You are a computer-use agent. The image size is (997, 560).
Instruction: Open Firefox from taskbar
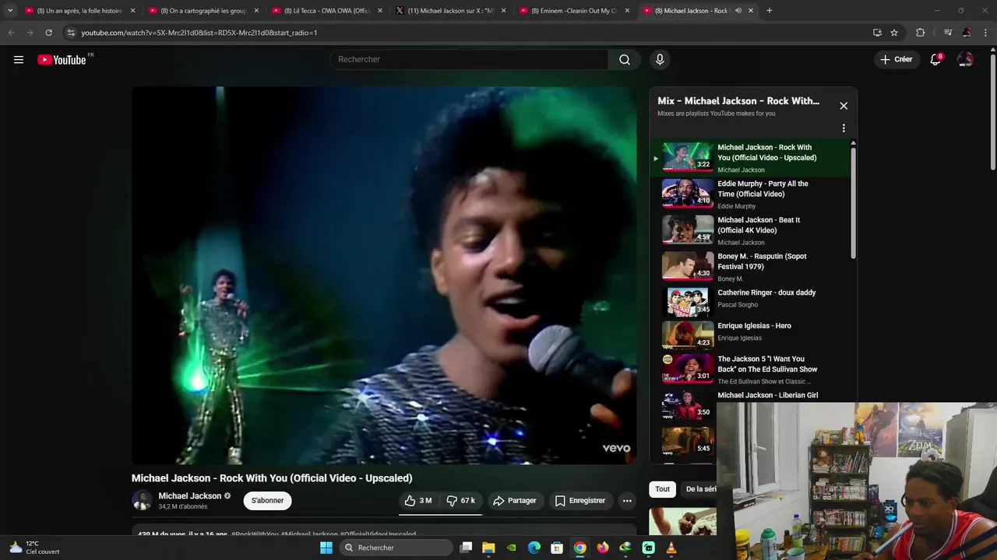(x=603, y=548)
